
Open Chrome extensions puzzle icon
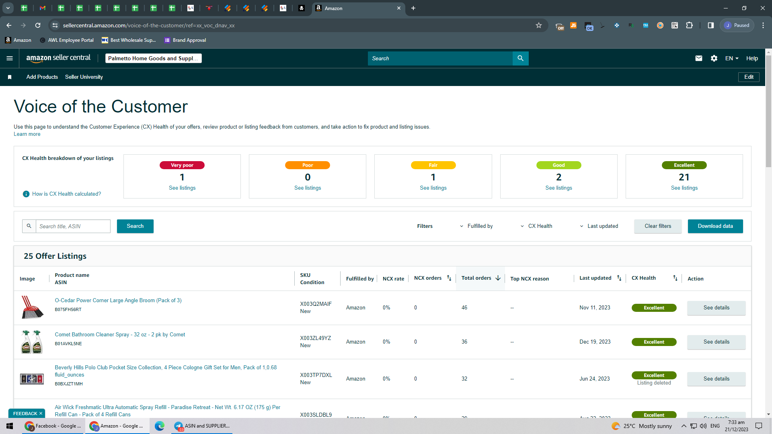689,25
